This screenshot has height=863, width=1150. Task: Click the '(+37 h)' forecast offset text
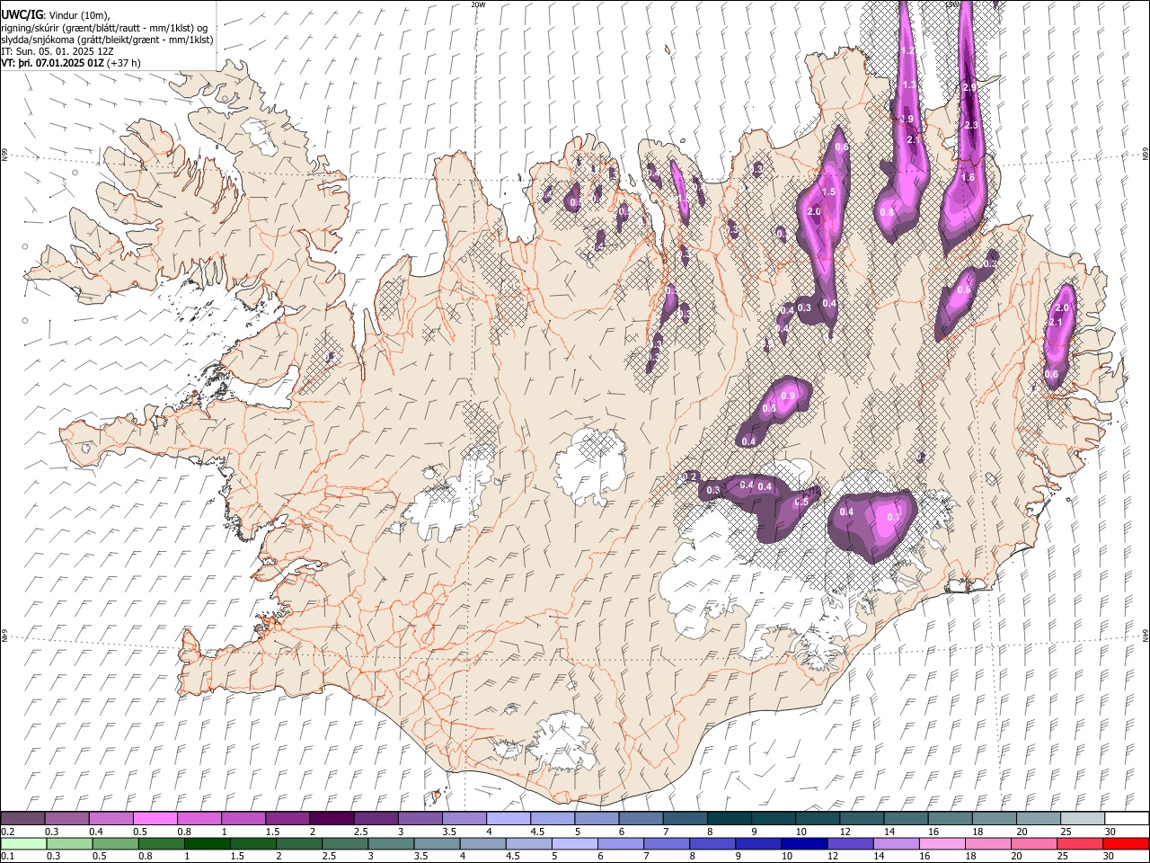pos(123,63)
